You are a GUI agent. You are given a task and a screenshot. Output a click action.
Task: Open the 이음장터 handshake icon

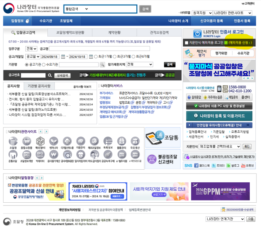[81, 141]
